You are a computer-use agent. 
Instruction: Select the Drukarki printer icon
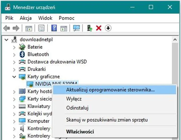[x=22, y=69]
